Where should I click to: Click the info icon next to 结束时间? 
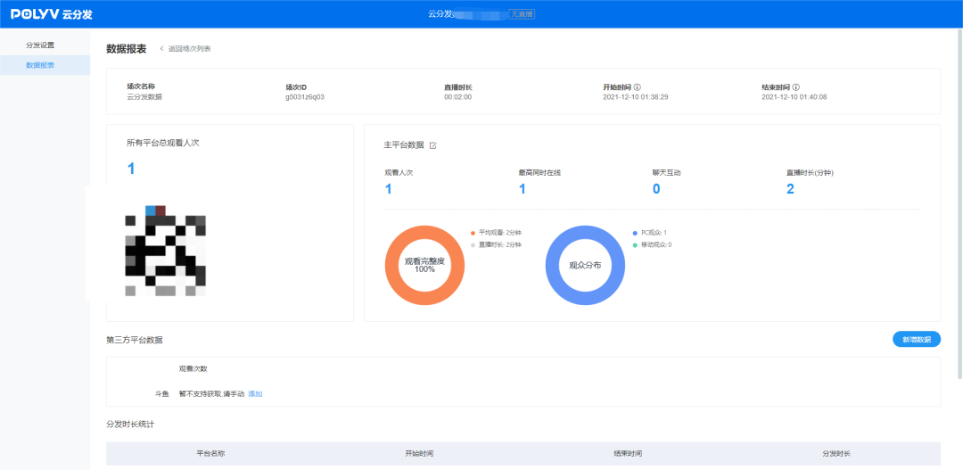click(796, 87)
